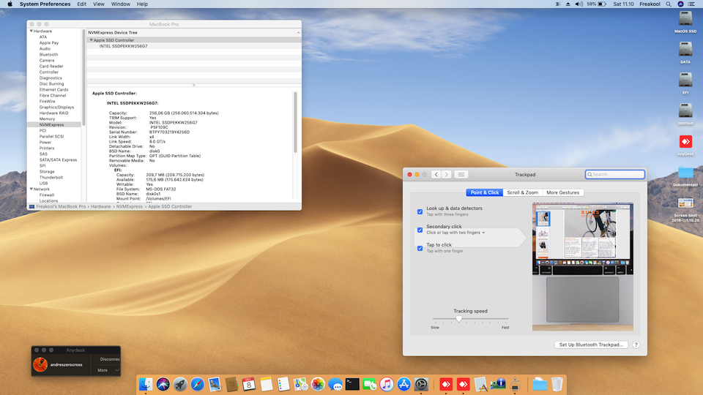Click the Show All grid button in Trackpad
This screenshot has height=395, width=703.
461,174
